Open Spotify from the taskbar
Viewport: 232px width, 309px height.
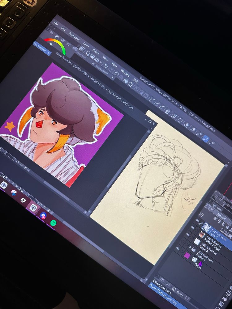click(x=53, y=223)
